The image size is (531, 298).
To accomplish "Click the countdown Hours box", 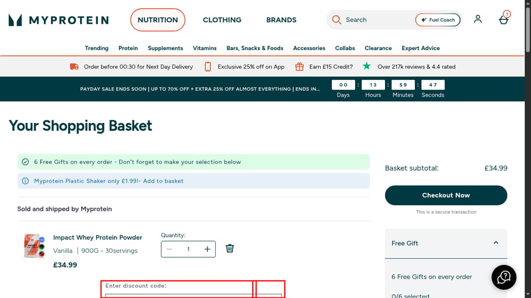I will point(373,85).
